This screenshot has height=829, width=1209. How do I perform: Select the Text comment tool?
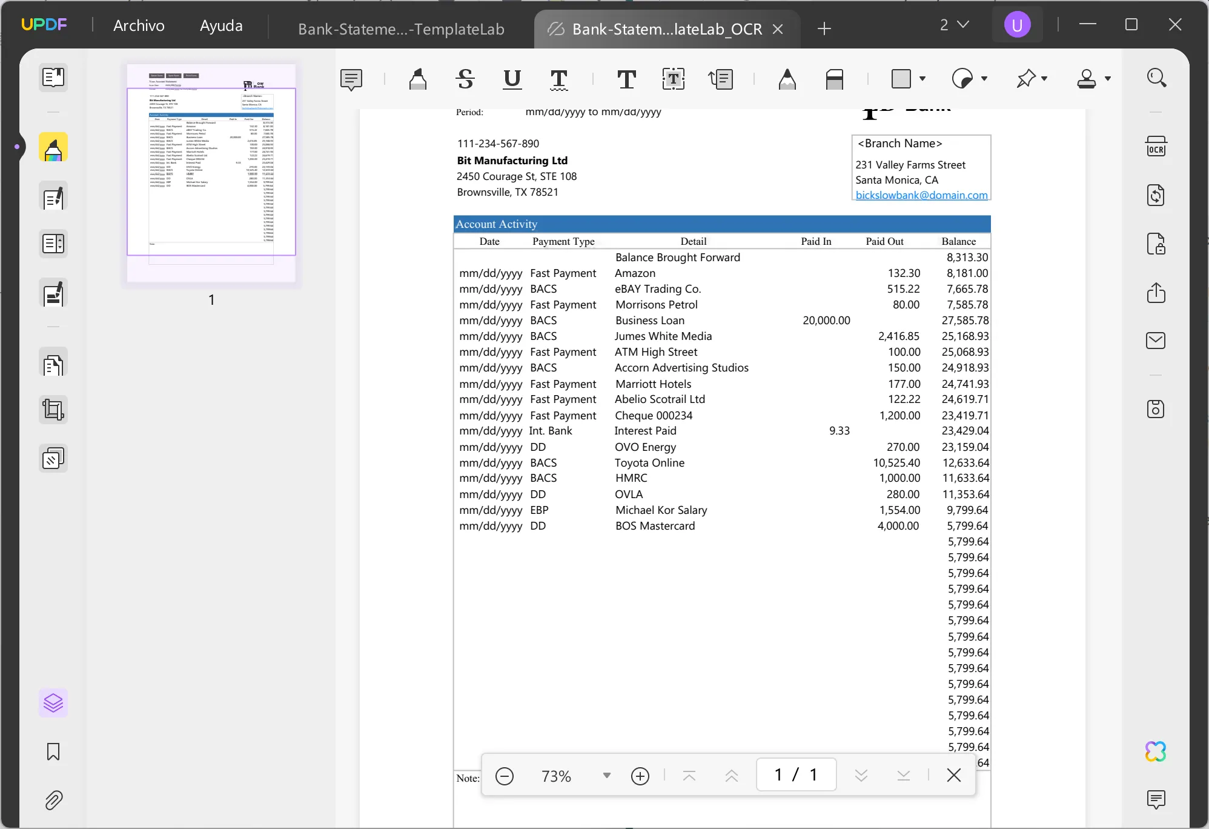[626, 79]
